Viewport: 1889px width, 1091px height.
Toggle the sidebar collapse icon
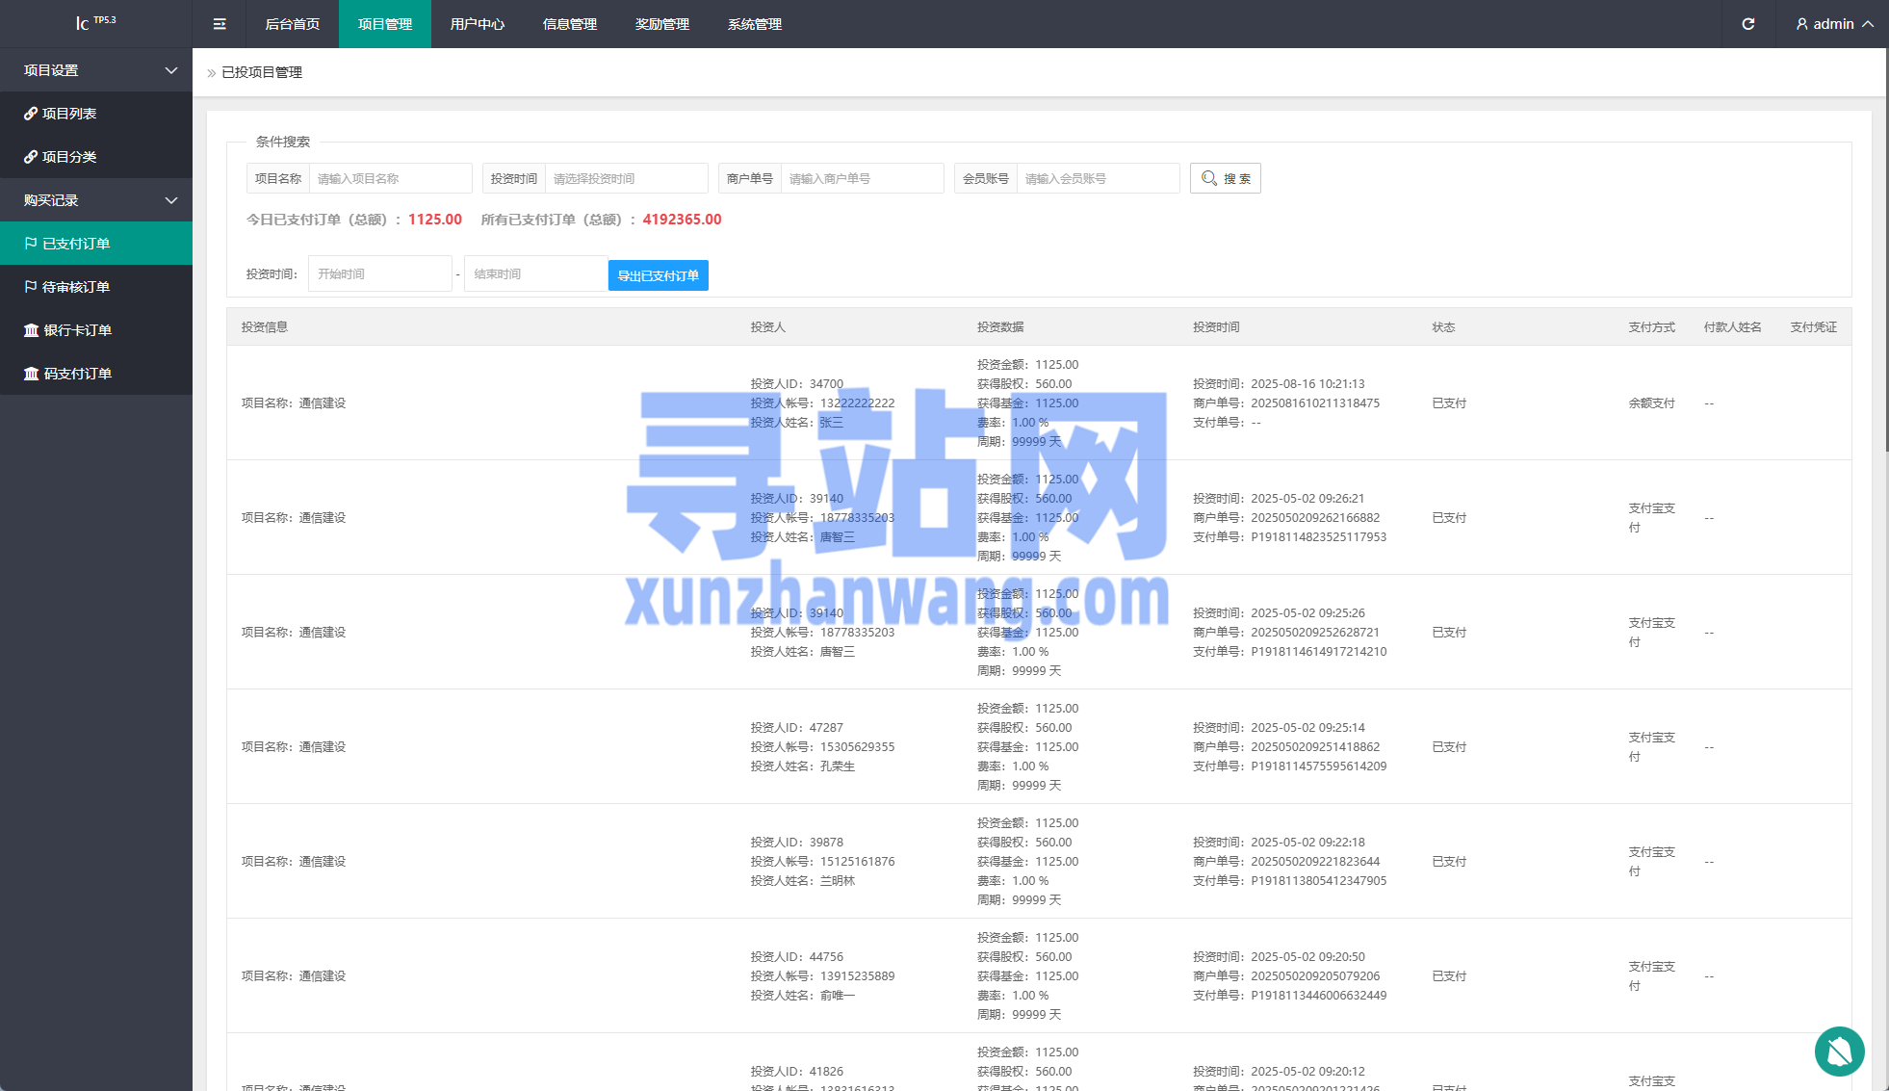pos(220,24)
